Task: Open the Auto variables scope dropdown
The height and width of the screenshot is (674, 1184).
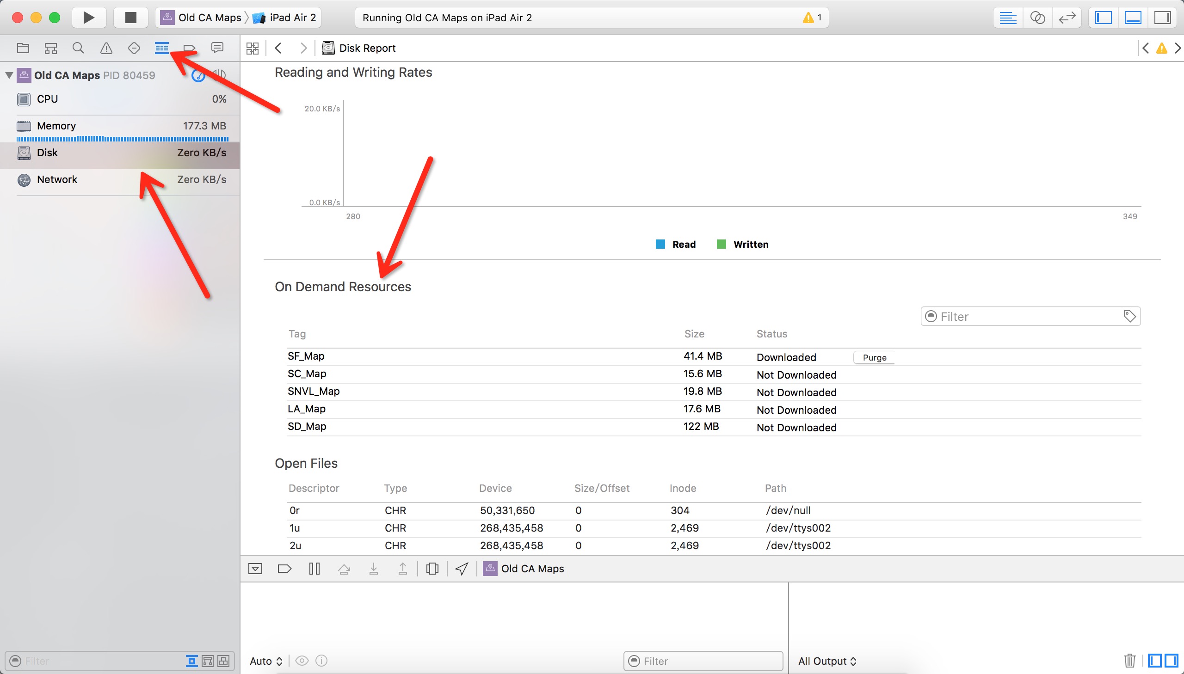Action: coord(266,661)
